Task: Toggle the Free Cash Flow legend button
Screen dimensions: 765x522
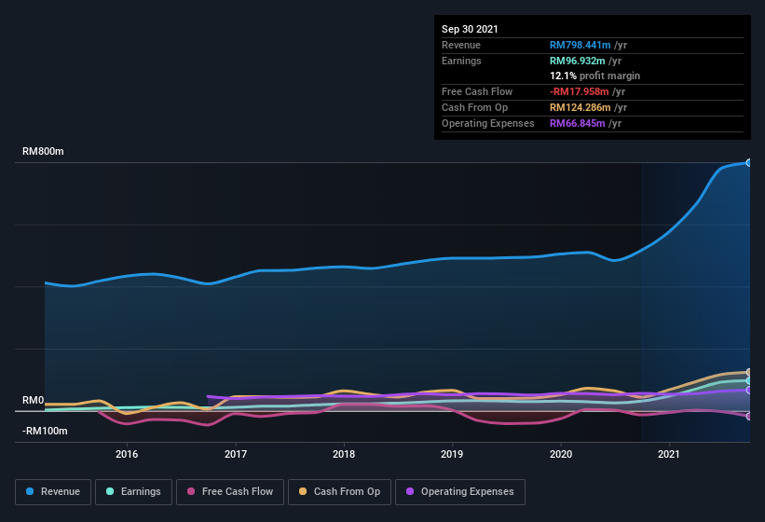Action: point(230,492)
